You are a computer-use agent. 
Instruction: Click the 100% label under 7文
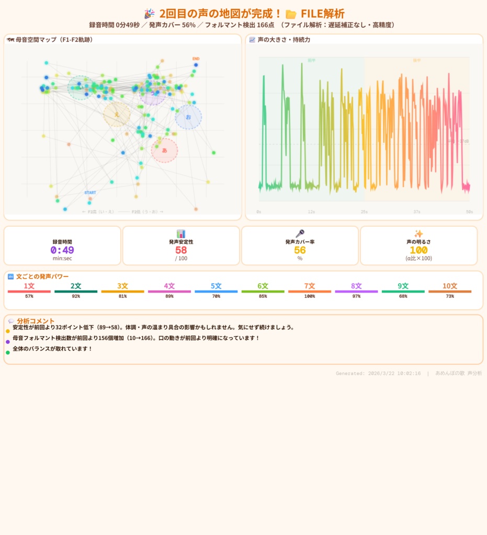310,296
